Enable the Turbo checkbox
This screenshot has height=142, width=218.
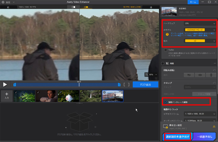[x=166, y=50]
